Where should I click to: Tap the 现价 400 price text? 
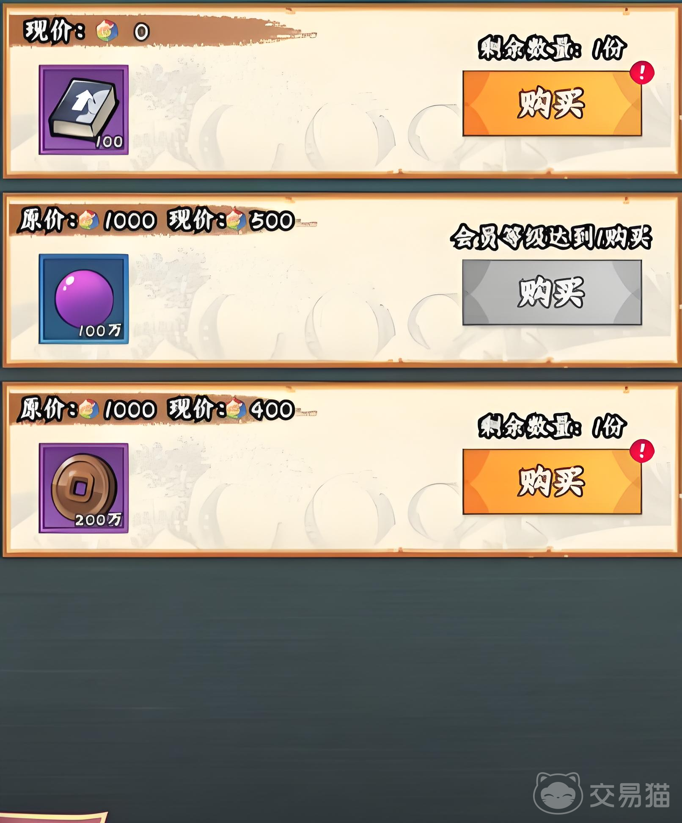[231, 410]
